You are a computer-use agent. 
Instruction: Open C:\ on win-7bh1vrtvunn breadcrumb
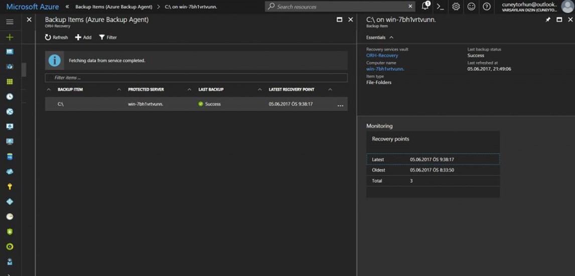point(190,7)
